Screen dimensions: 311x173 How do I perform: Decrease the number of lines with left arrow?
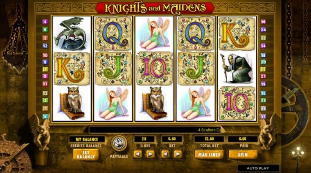[x=138, y=154]
